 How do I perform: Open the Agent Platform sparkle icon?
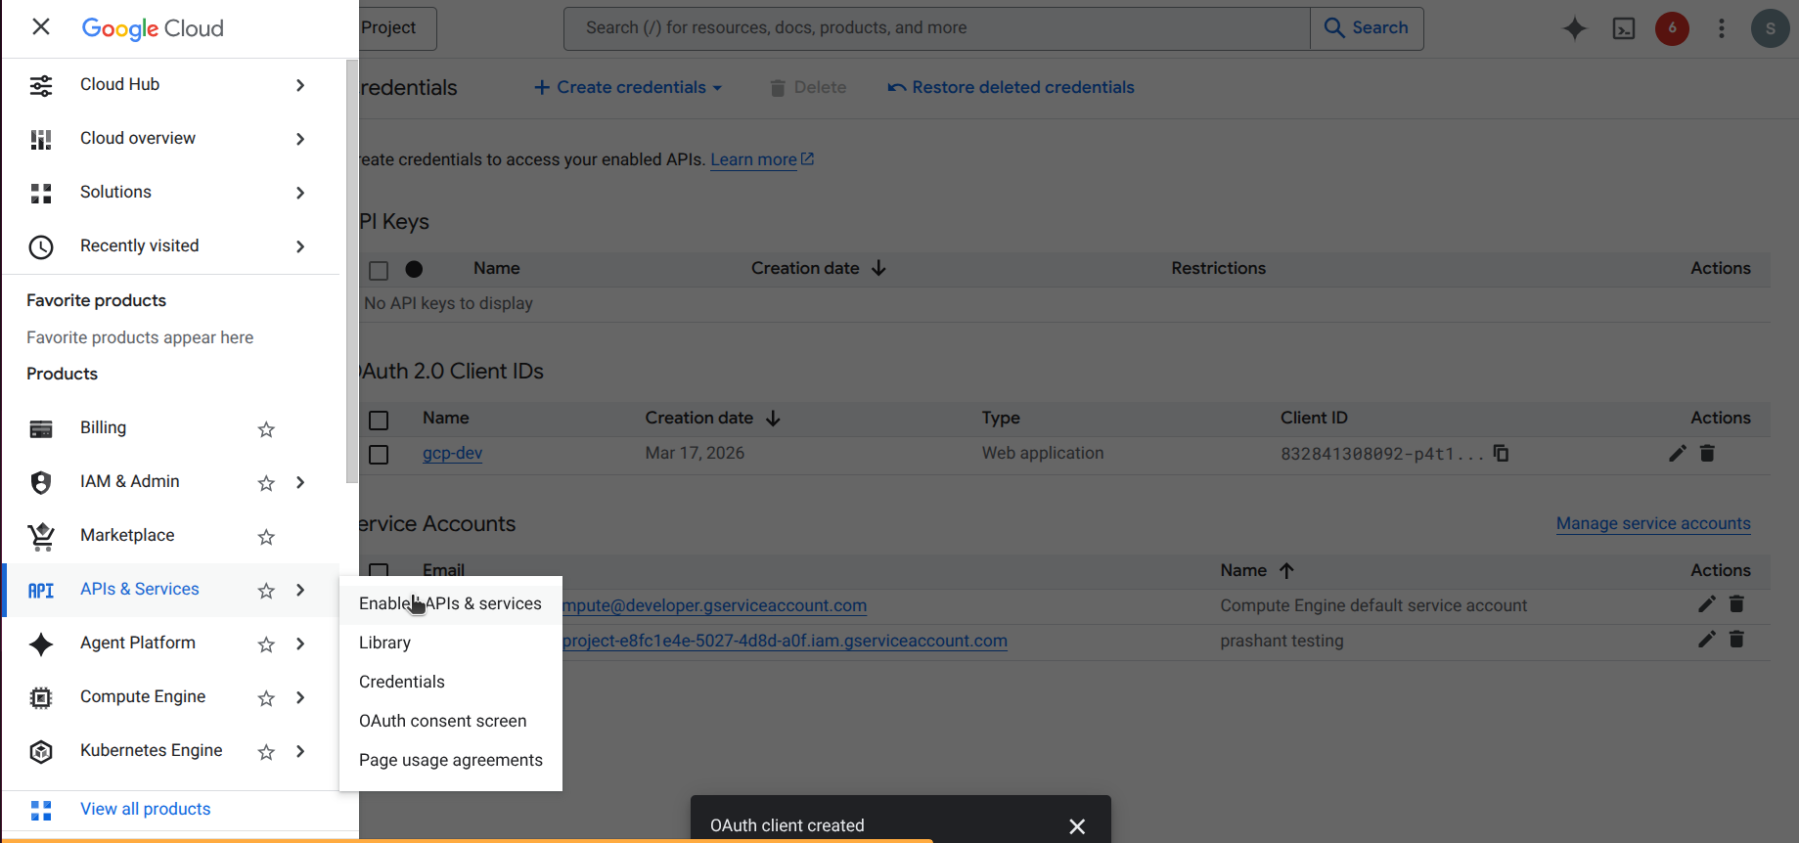(41, 643)
